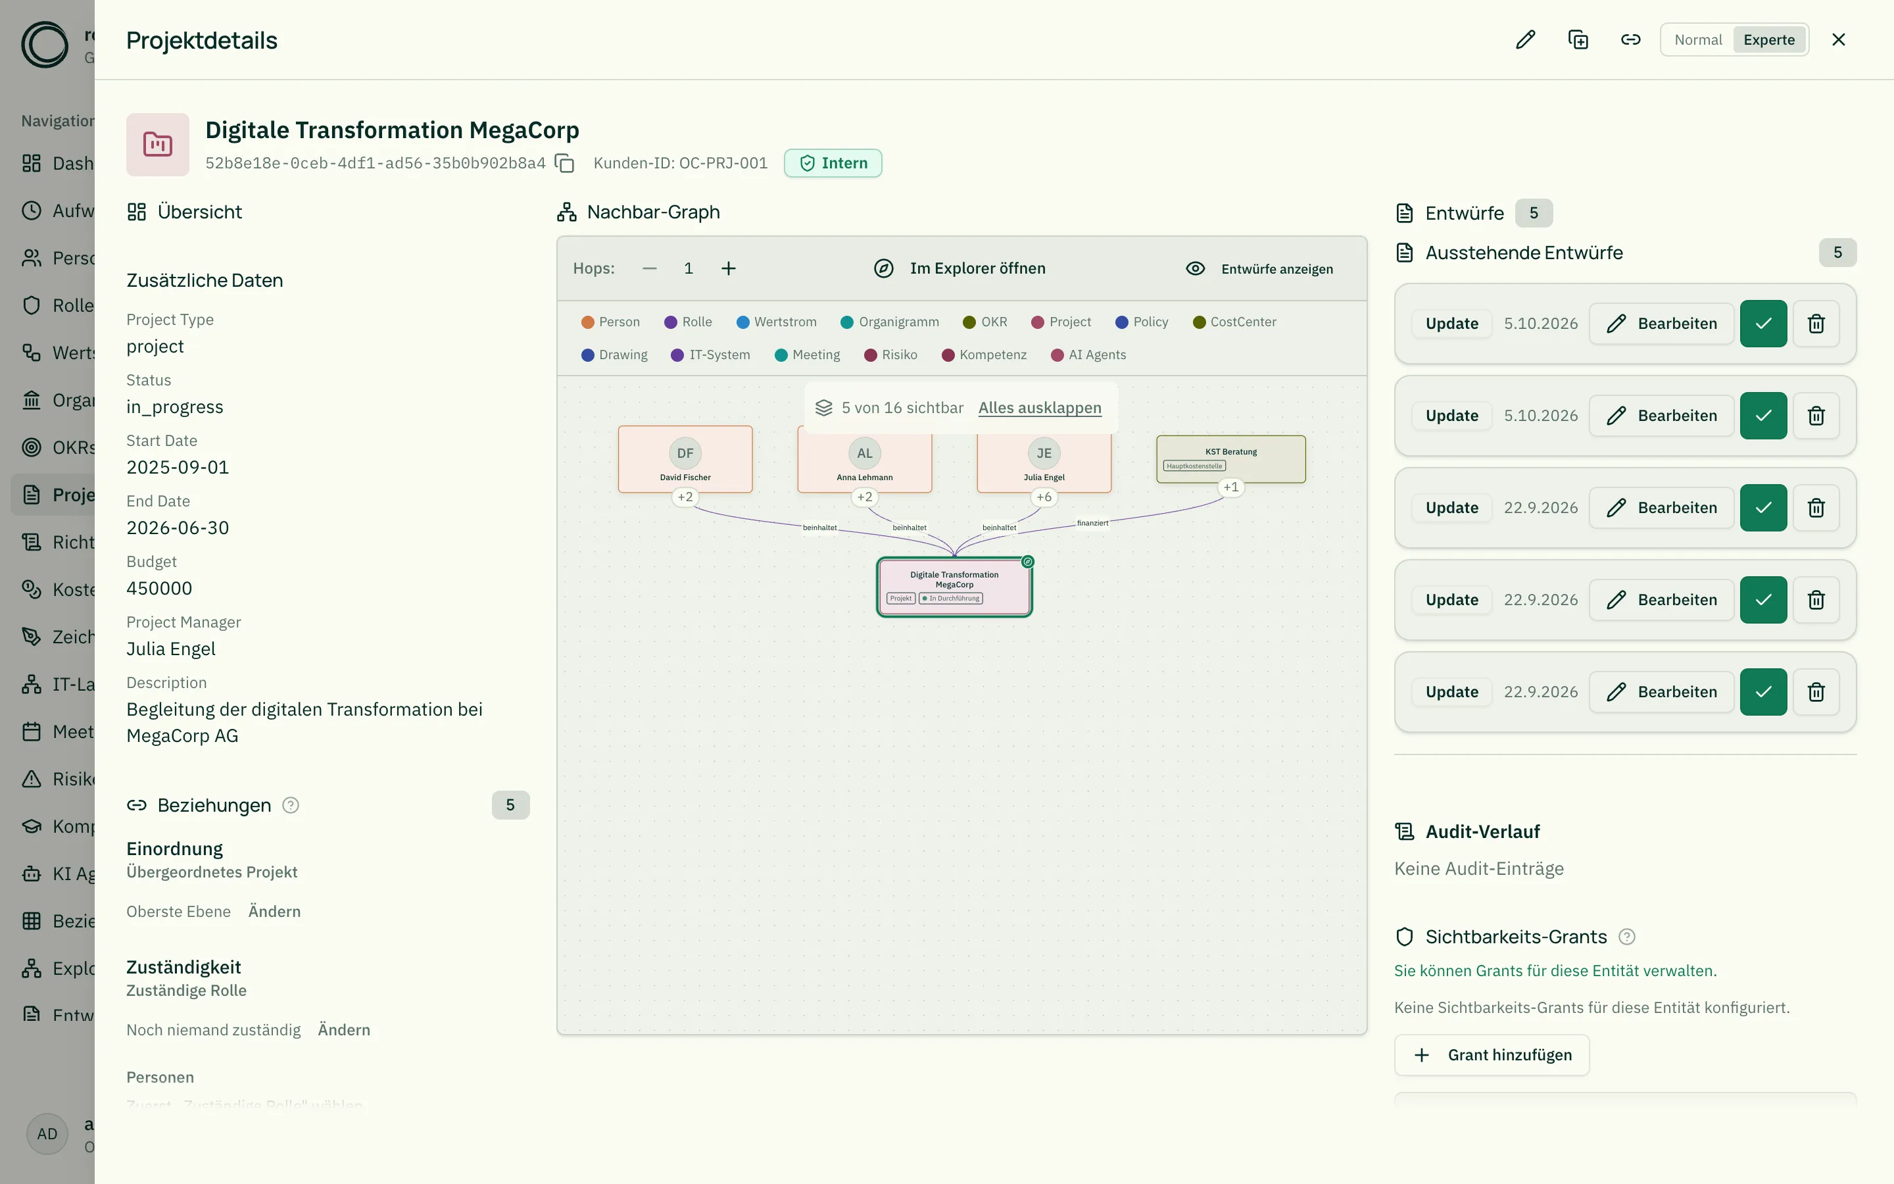Switch to Normal view mode
This screenshot has height=1184, width=1894.
pyautogui.click(x=1697, y=39)
